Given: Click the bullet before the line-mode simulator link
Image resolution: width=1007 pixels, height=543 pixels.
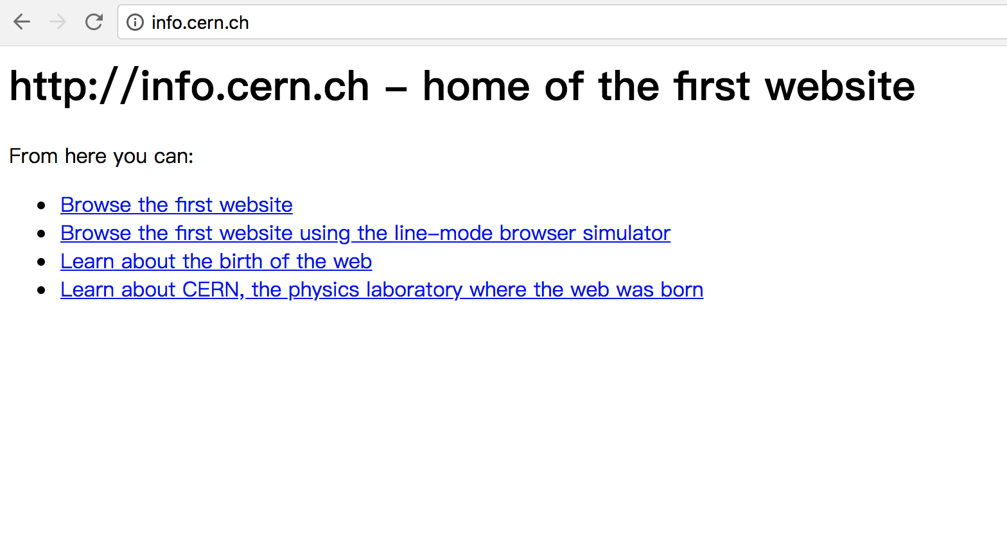Looking at the screenshot, I should pyautogui.click(x=42, y=234).
